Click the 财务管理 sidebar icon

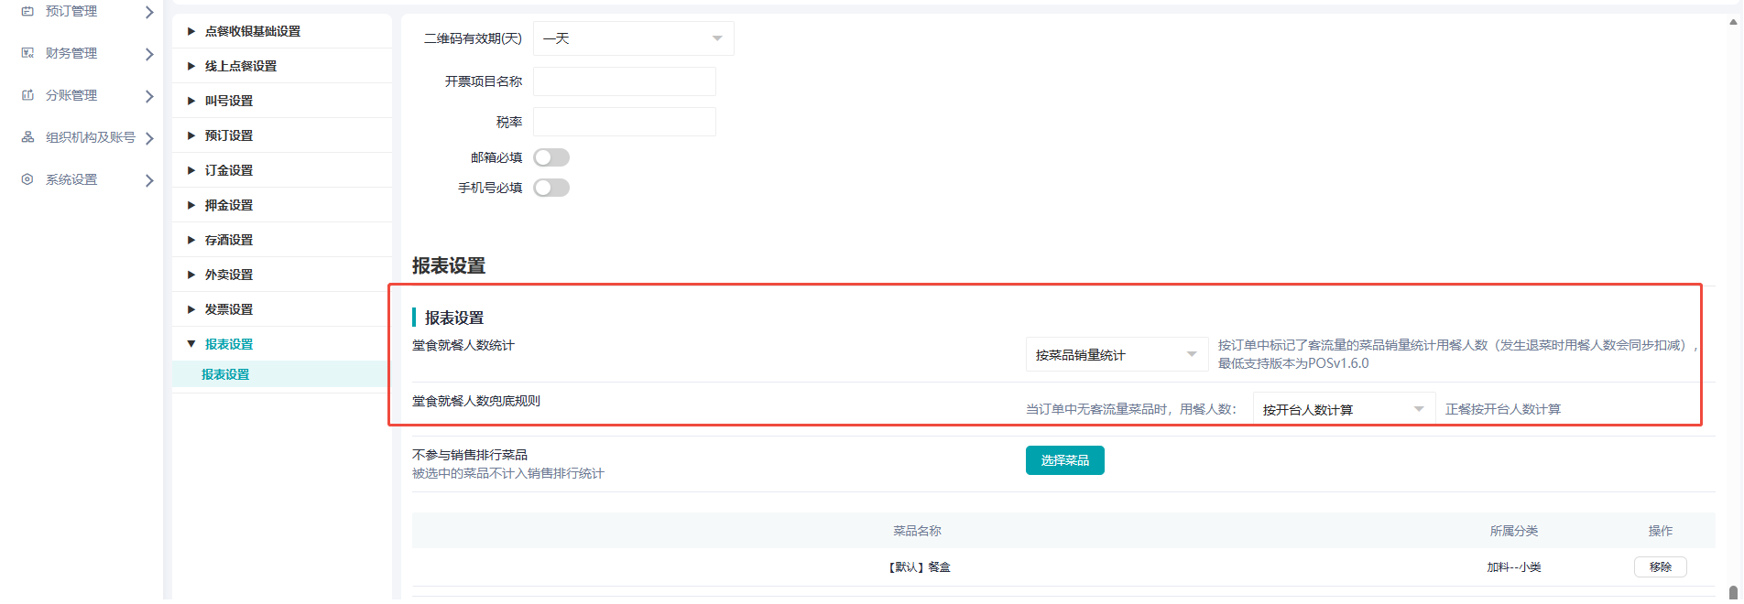27,53
